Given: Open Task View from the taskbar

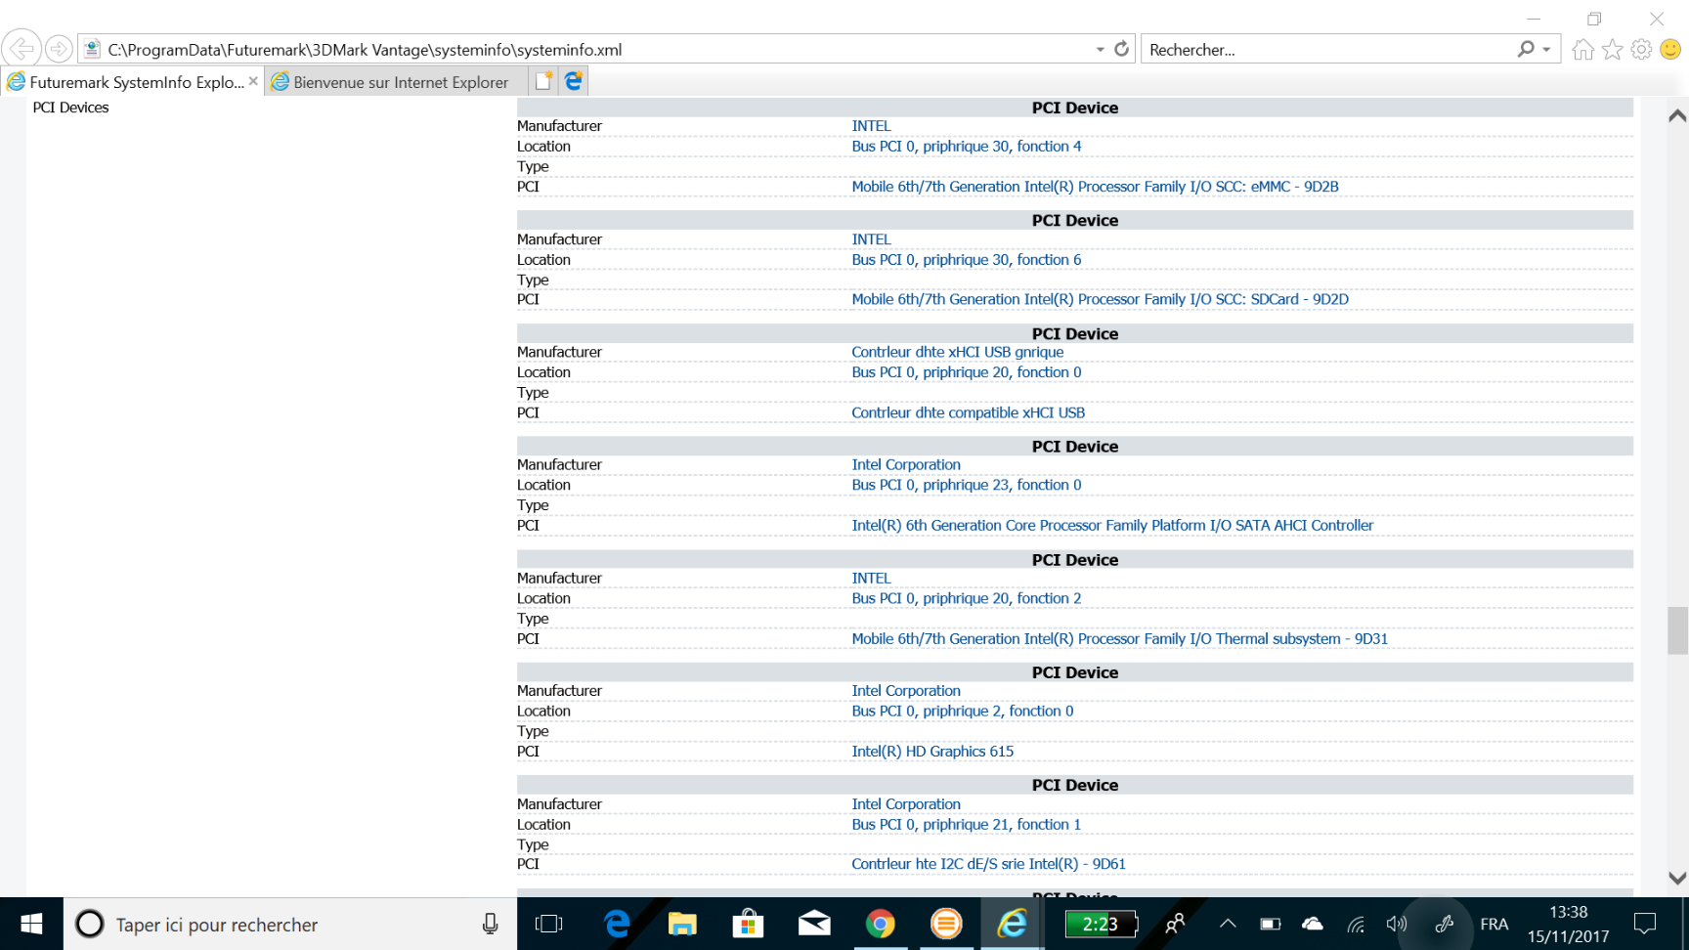Looking at the screenshot, I should pos(549,924).
